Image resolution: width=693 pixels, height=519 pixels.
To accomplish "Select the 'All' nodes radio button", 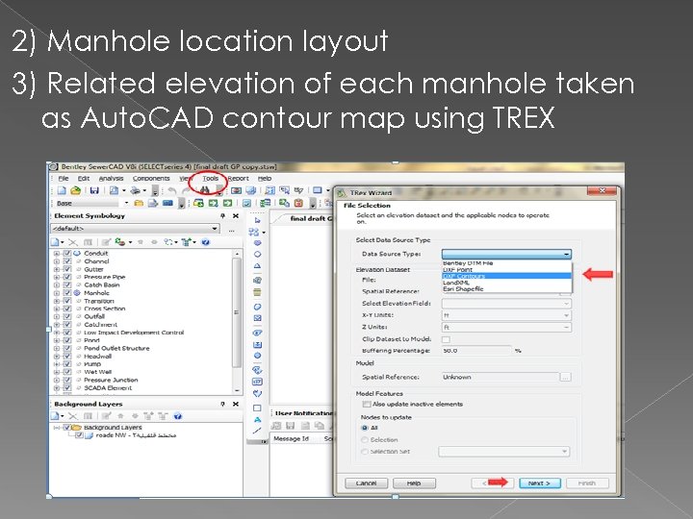I will (365, 428).
